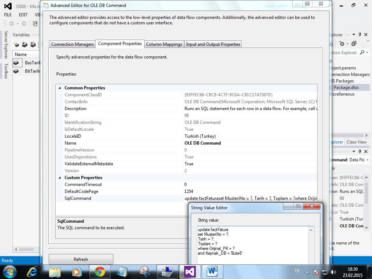This screenshot has width=372, height=279.
Task: Open Input and Output Properties tab
Action: pos(213,44)
